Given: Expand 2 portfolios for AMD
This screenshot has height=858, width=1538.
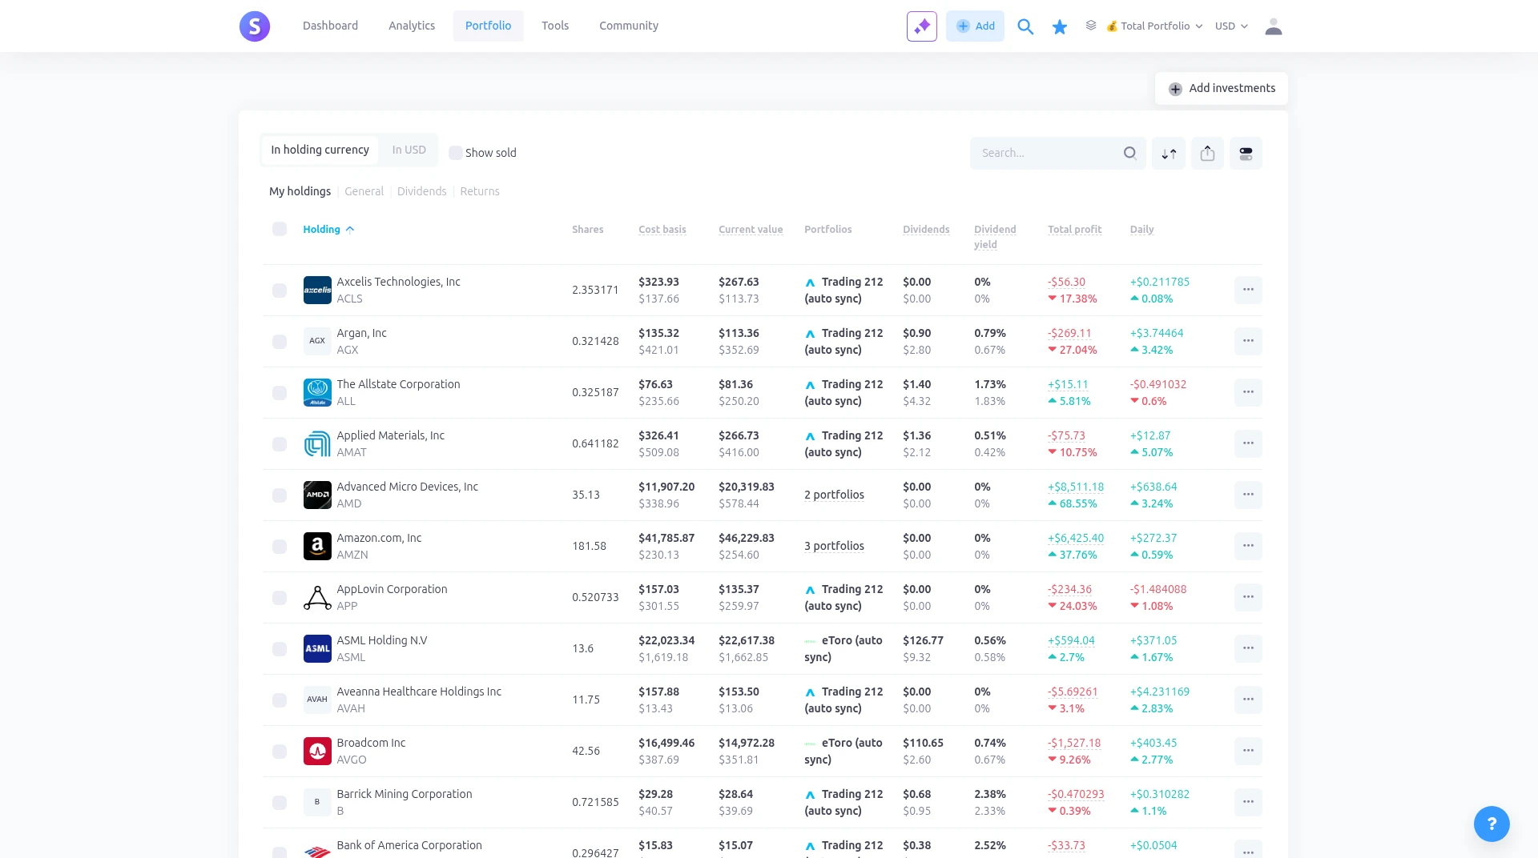Looking at the screenshot, I should pos(834,495).
